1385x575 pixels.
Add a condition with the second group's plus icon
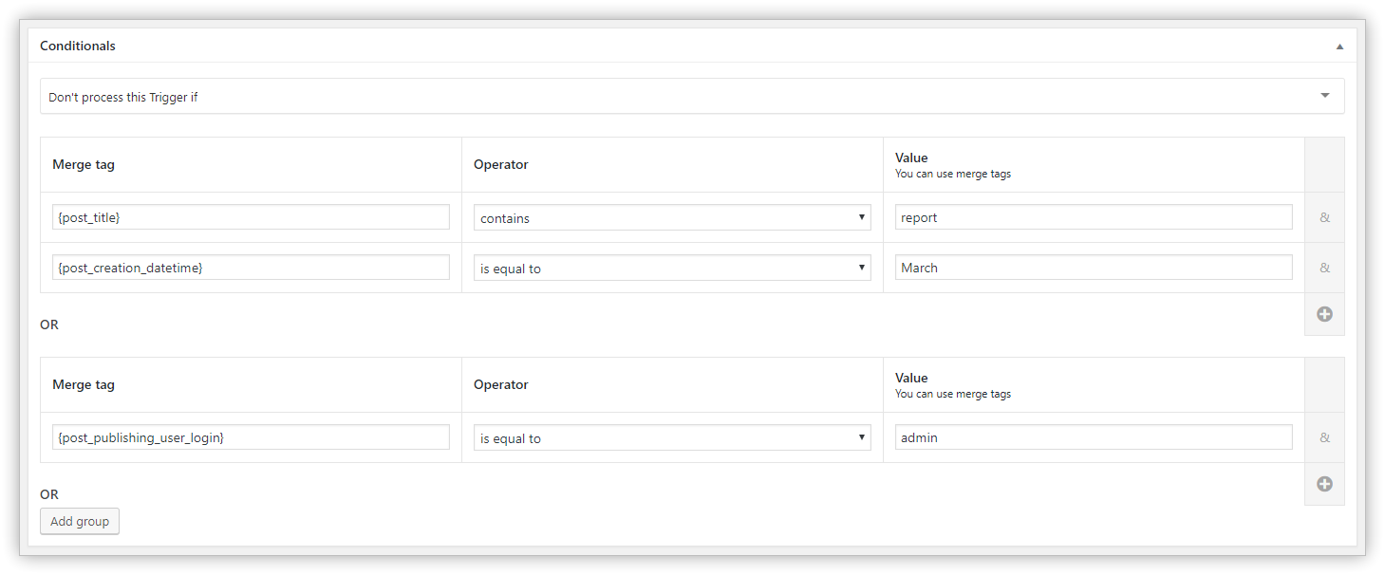point(1324,484)
